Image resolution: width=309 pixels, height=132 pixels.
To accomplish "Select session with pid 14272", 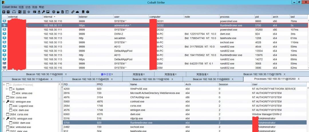I will (x=155, y=59).
